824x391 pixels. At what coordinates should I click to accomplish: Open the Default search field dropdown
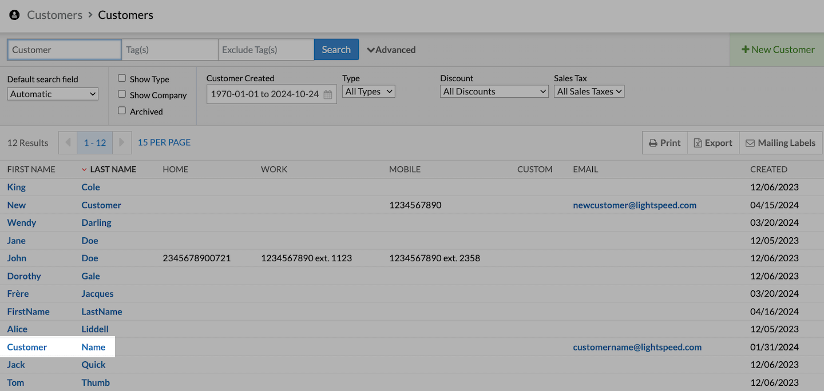point(53,94)
